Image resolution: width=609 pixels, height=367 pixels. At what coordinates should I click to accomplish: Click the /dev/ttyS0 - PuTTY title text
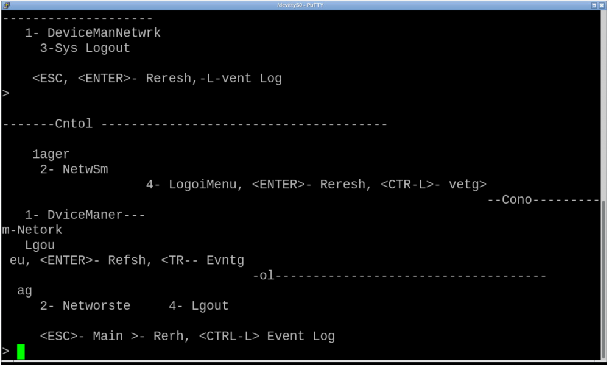[300, 5]
